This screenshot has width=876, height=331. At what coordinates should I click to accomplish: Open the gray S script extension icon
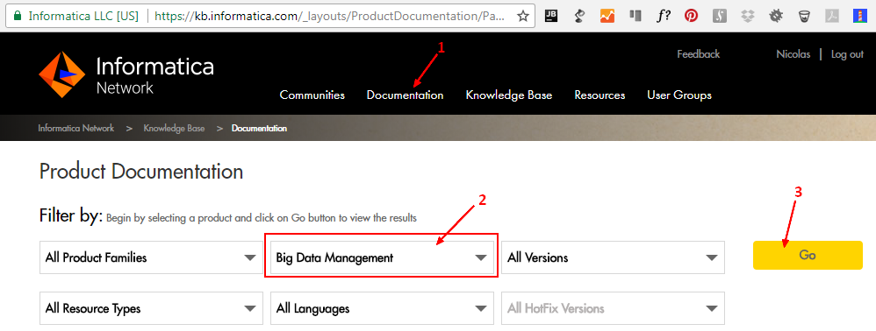(x=720, y=16)
